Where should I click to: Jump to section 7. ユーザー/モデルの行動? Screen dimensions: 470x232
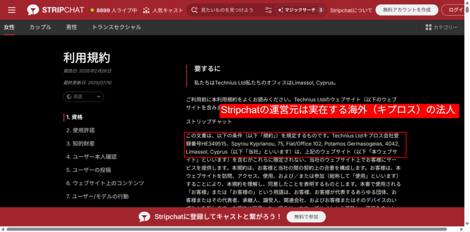(x=97, y=196)
